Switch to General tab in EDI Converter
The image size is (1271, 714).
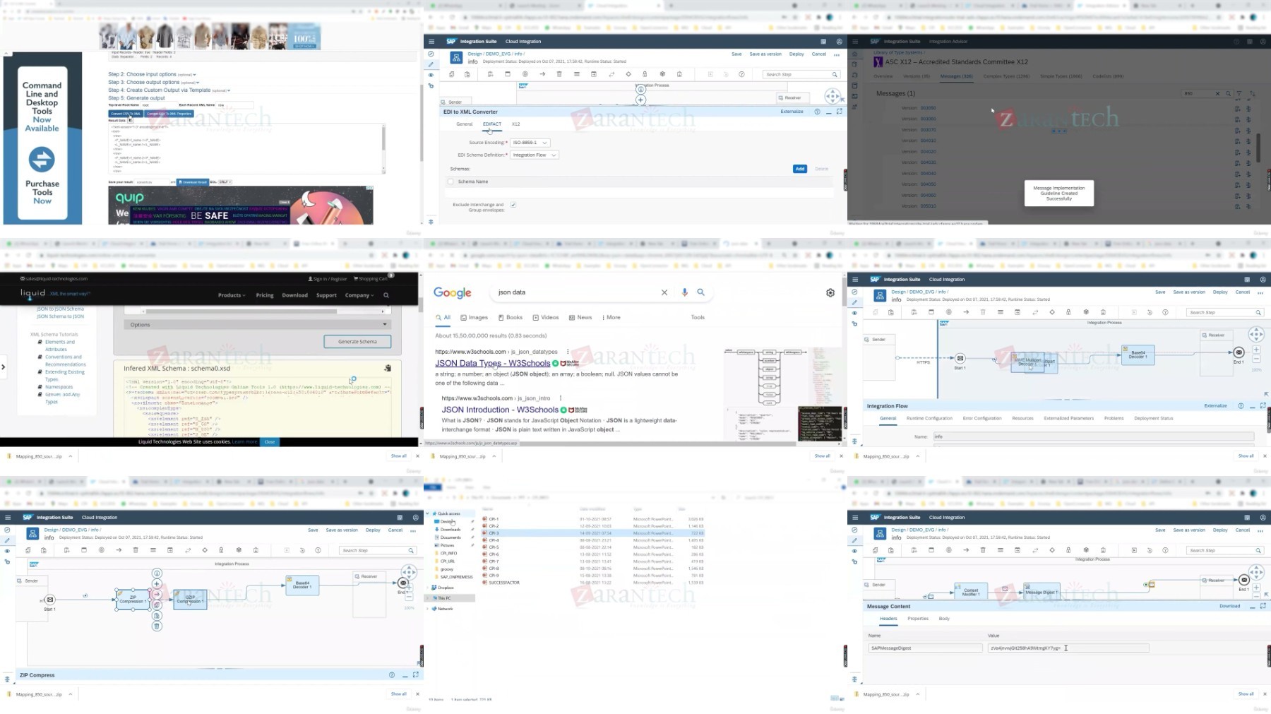(x=464, y=124)
